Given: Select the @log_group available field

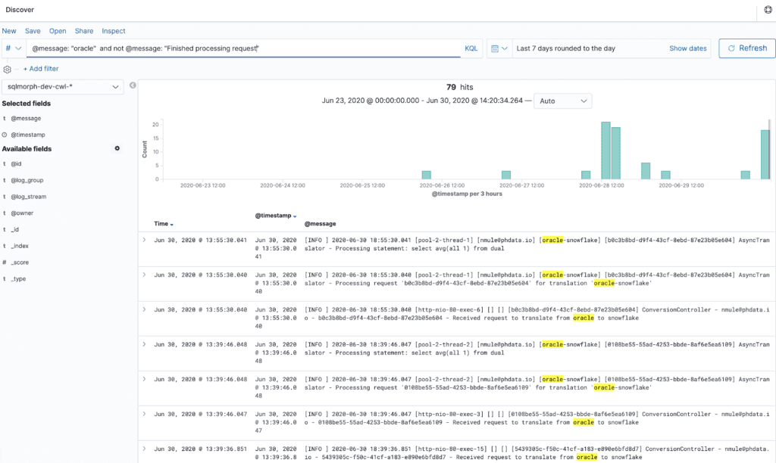Looking at the screenshot, I should click(27, 180).
